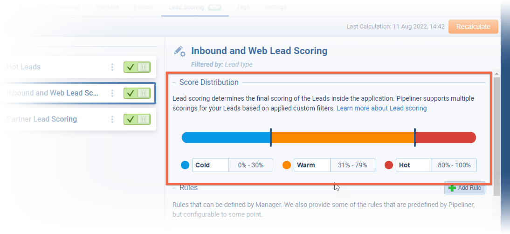510x234 pixels.
Task: Disable the Inbound and Web Lead Scoring switch
Action: point(137,93)
